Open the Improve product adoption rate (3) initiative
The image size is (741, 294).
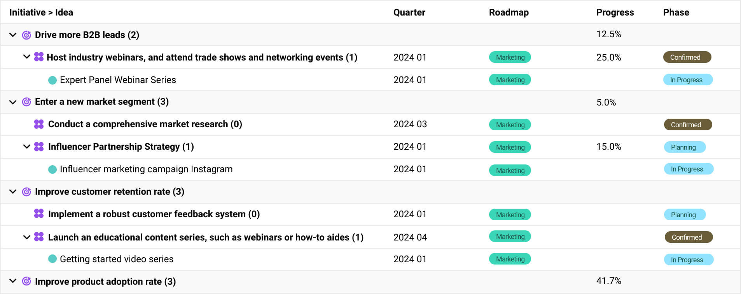pos(105,282)
